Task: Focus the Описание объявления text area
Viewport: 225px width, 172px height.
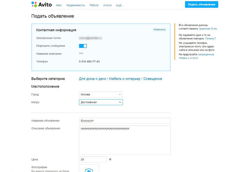Action: (125, 140)
